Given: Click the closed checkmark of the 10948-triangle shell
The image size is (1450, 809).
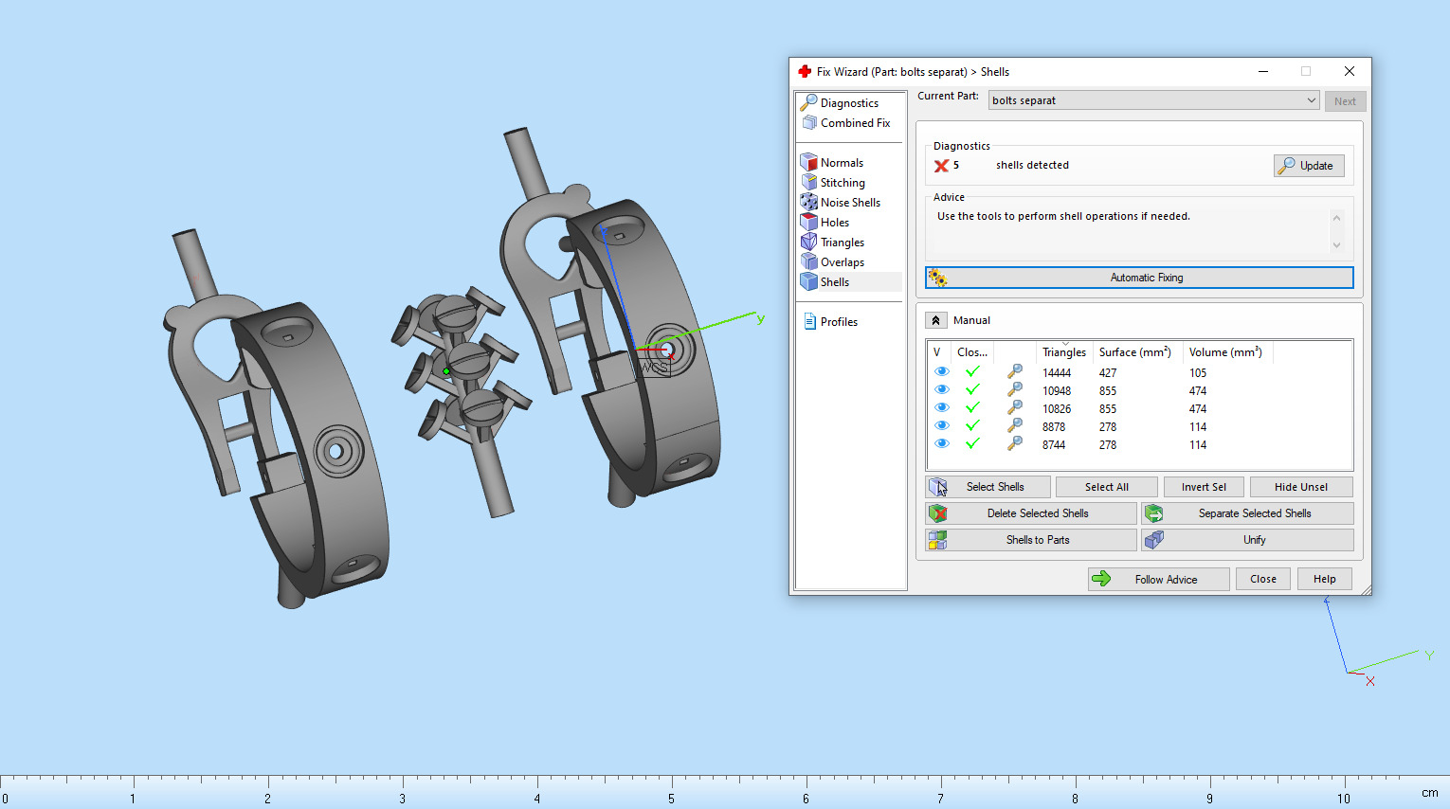Looking at the screenshot, I should tap(972, 390).
